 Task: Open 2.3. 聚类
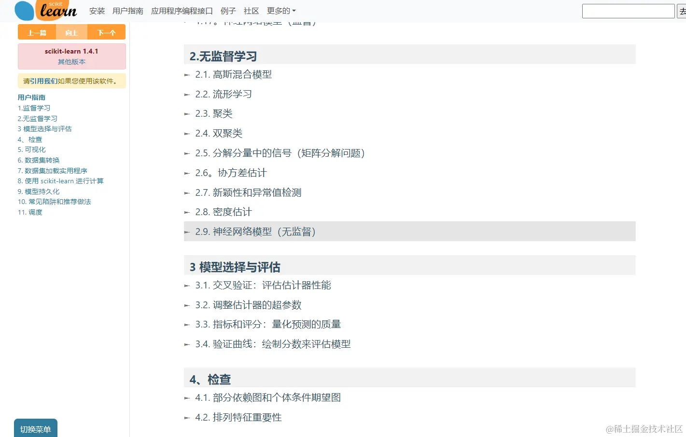[214, 113]
